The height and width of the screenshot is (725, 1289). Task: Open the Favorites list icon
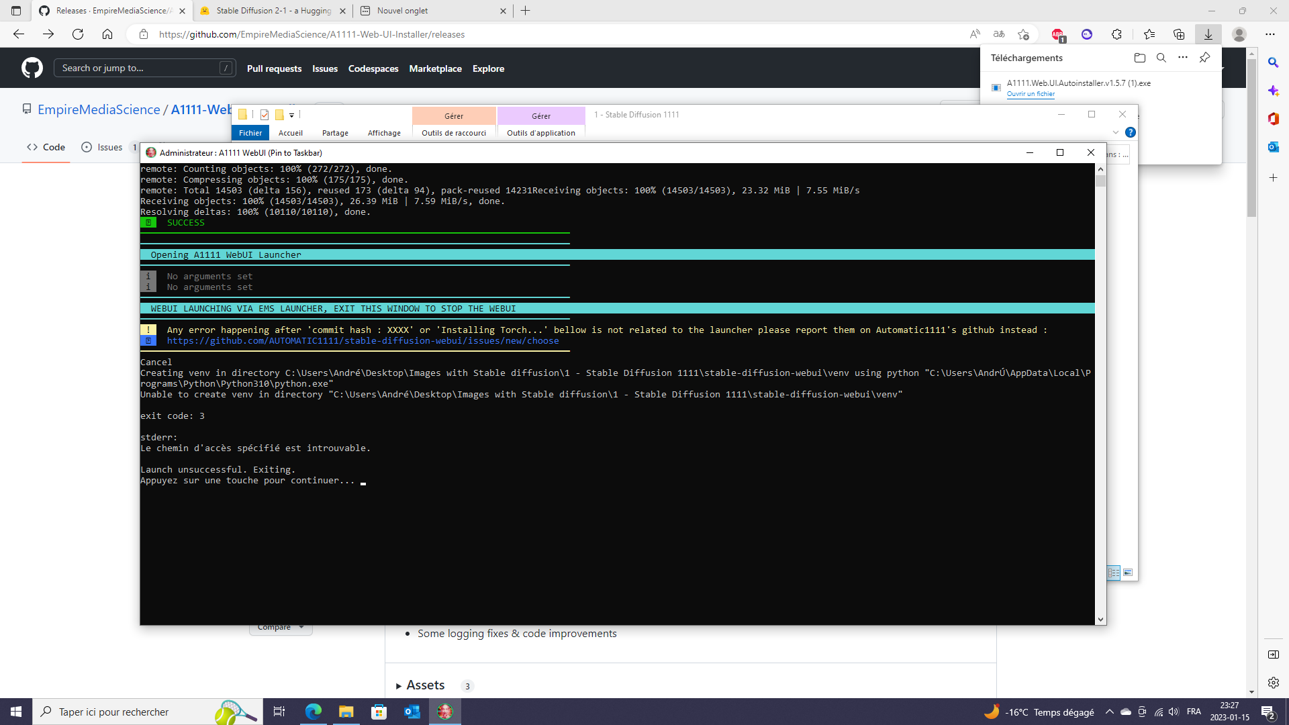[1149, 34]
